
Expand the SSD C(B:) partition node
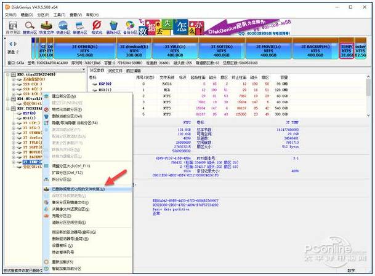click(14, 84)
